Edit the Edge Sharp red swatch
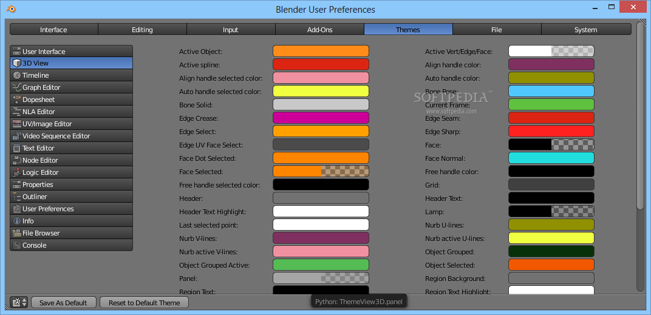This screenshot has width=651, height=315. click(x=551, y=131)
